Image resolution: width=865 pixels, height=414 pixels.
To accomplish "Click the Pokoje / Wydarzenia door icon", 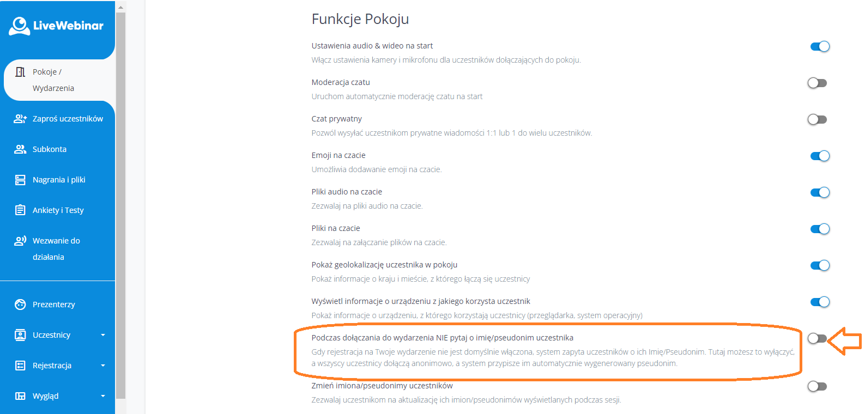I will (20, 72).
